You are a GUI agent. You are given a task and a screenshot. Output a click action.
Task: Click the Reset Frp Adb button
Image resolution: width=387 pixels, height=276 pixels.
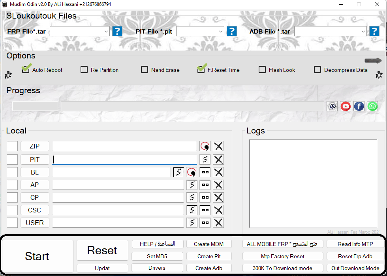tap(355, 256)
